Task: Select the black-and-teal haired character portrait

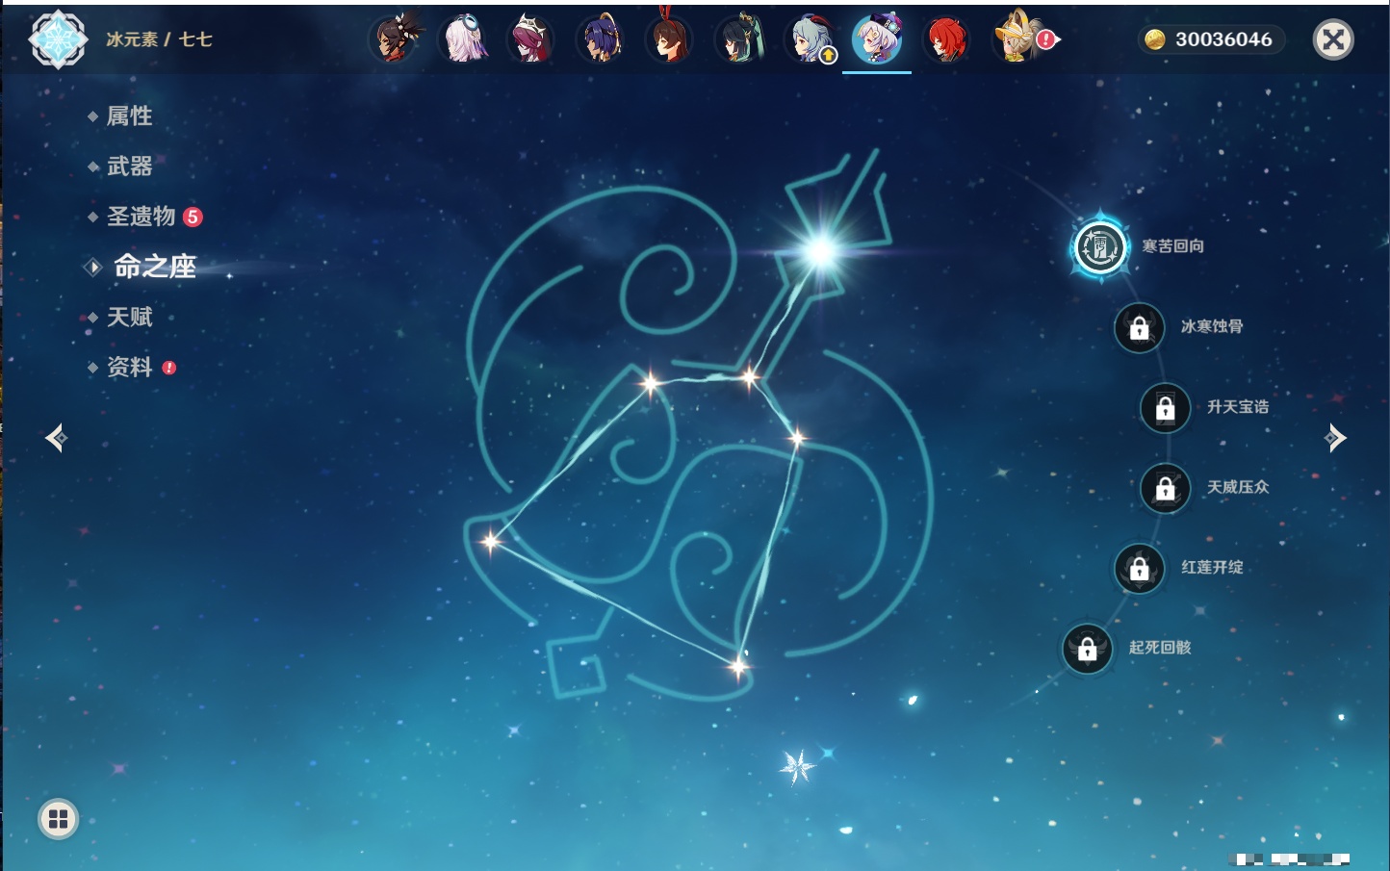Action: pos(739,39)
